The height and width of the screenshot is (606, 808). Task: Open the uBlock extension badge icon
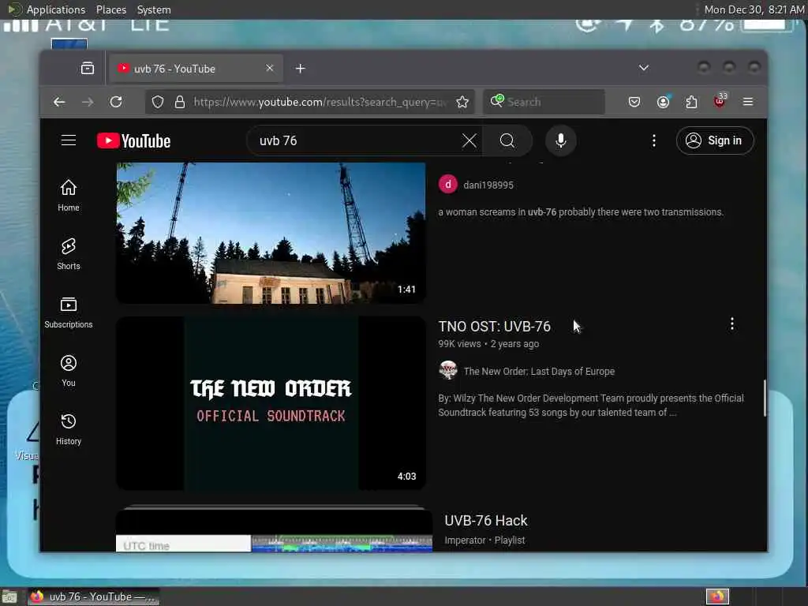(x=720, y=101)
